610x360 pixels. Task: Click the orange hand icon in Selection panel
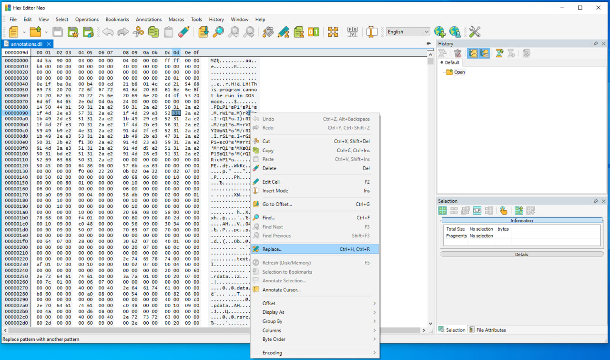503,210
